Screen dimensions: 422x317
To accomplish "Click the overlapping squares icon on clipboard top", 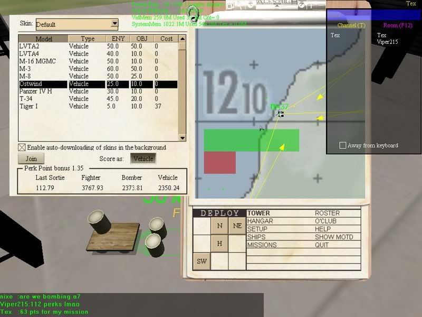I will (230, 6).
